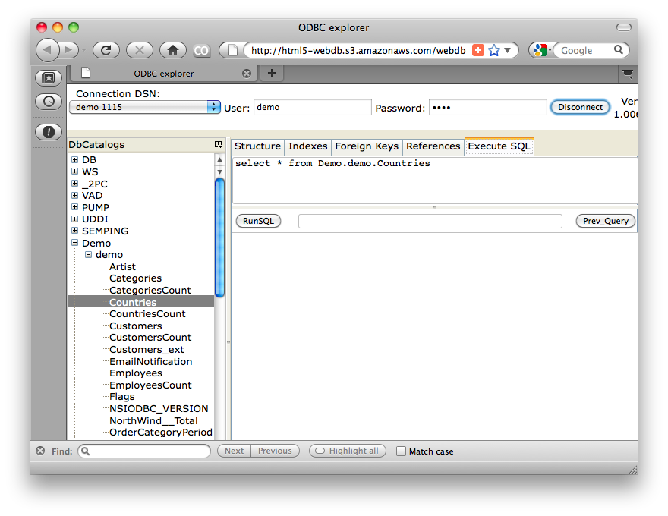Open bookmarks panel in left sidebar

click(x=49, y=77)
